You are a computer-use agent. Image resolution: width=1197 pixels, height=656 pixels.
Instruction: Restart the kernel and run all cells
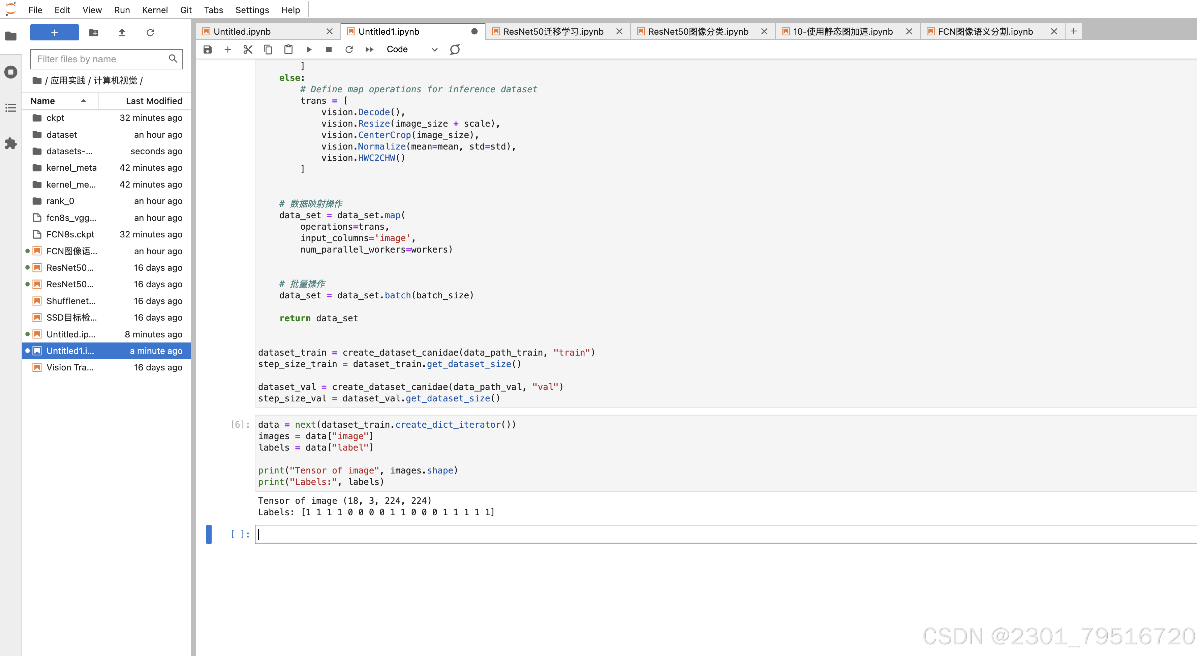(x=369, y=49)
